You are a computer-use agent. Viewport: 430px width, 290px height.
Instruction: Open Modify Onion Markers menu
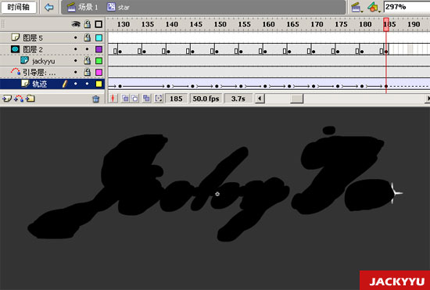pyautogui.click(x=158, y=98)
